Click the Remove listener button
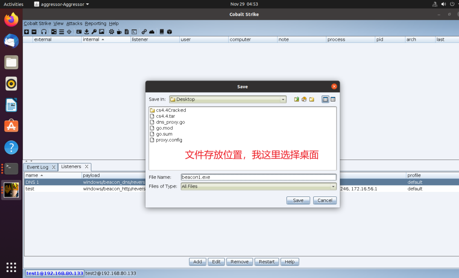The width and height of the screenshot is (459, 278). [239, 262]
